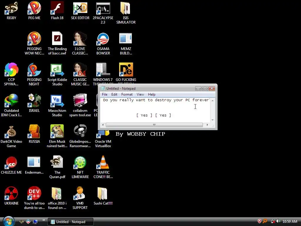Open the volume speaker tray icon
This screenshot has width=301, height=226.
(x=278, y=221)
